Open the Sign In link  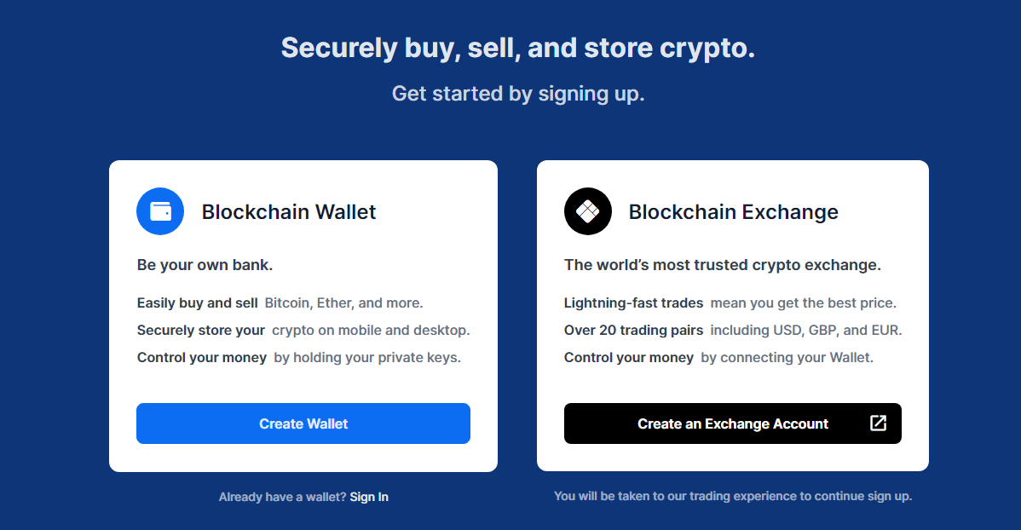[x=369, y=496]
